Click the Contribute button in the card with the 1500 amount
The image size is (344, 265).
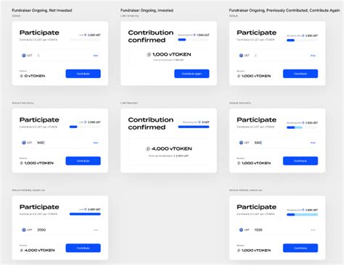point(300,248)
